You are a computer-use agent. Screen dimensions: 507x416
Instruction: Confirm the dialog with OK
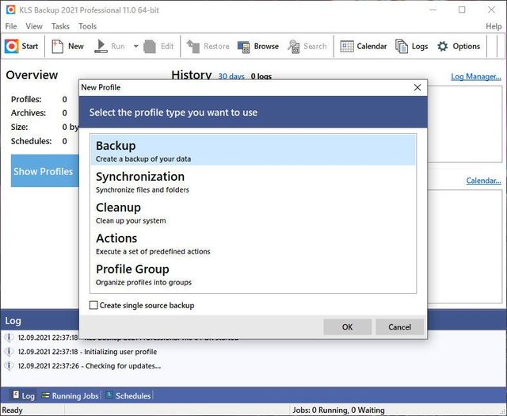pos(347,327)
